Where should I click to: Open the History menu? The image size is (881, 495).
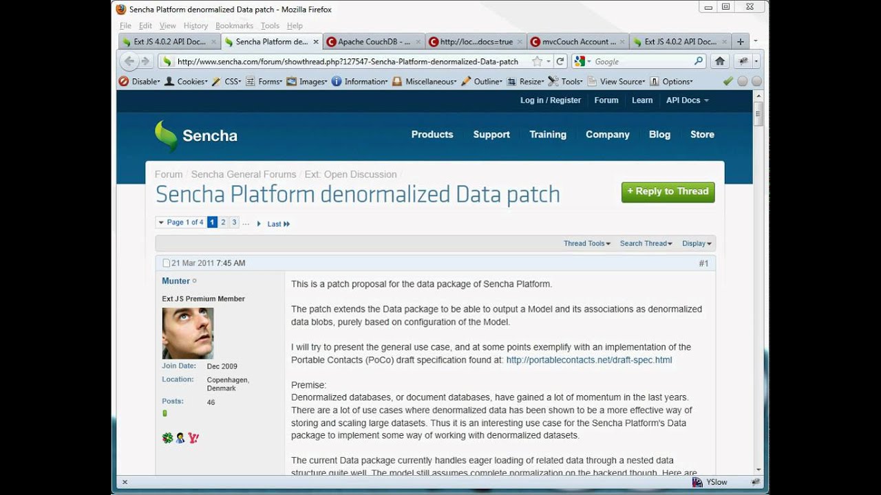click(x=195, y=25)
